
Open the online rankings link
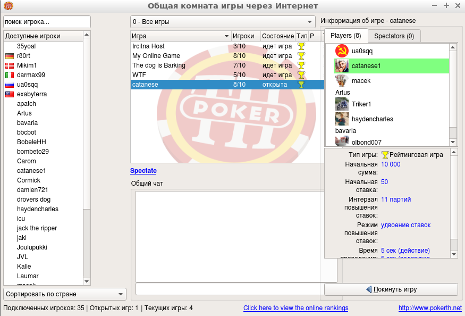pos(296,308)
